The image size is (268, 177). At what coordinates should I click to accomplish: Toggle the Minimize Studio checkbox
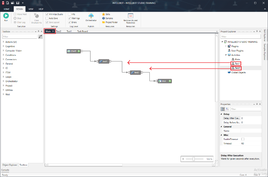tap(47, 14)
